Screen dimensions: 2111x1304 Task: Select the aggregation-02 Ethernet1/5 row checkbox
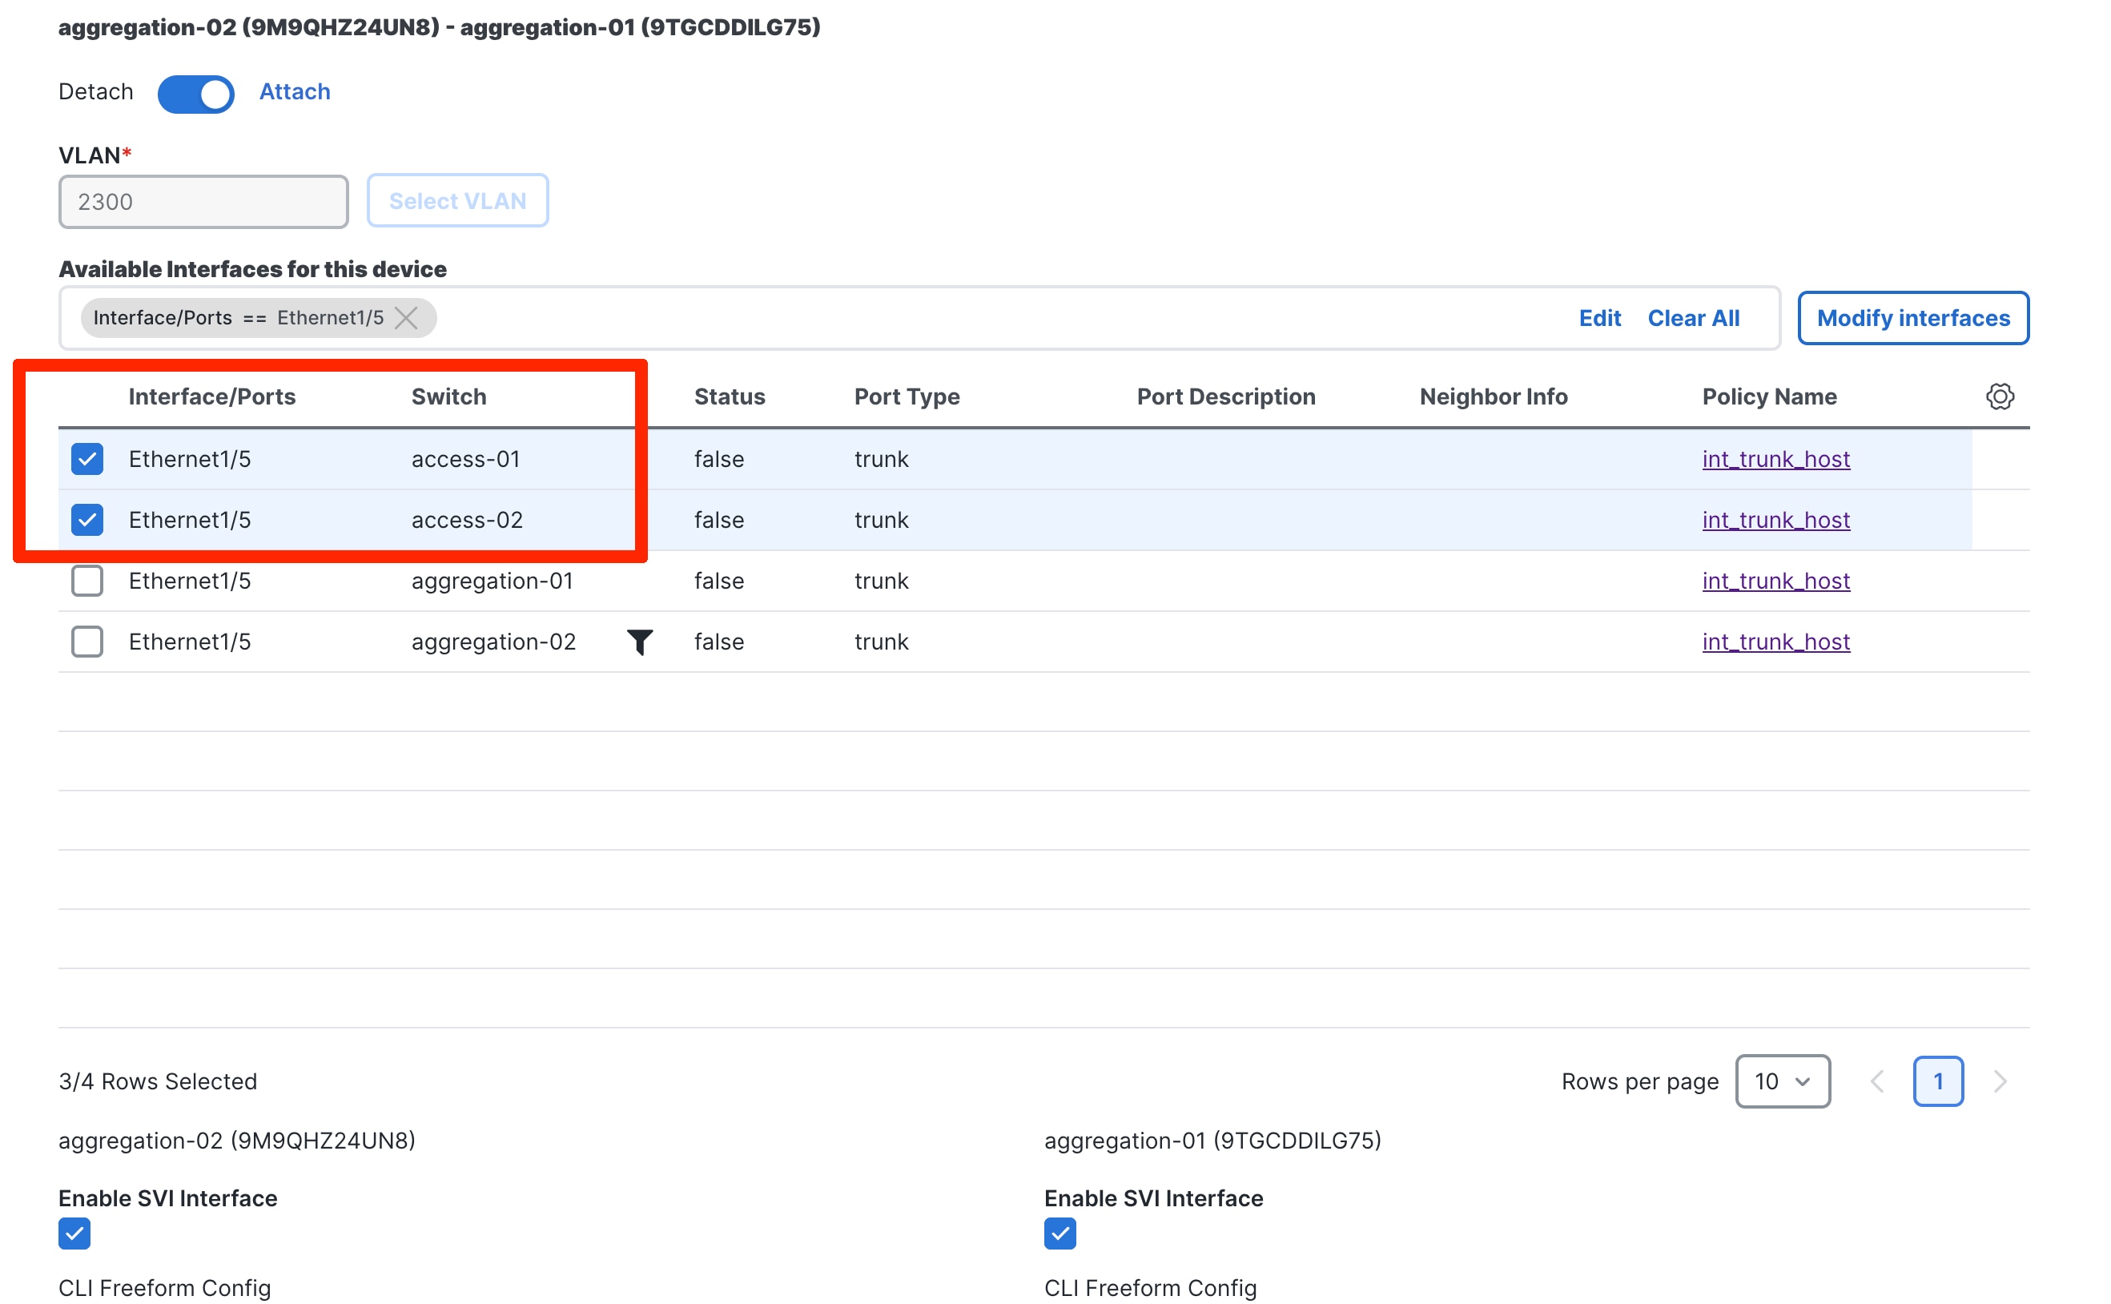[x=87, y=642]
